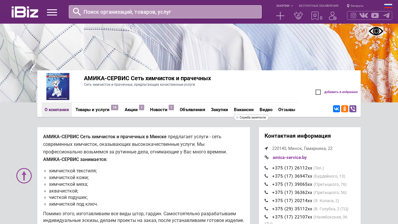Reveal phone number +375 (17) 36947xx

coord(292,176)
